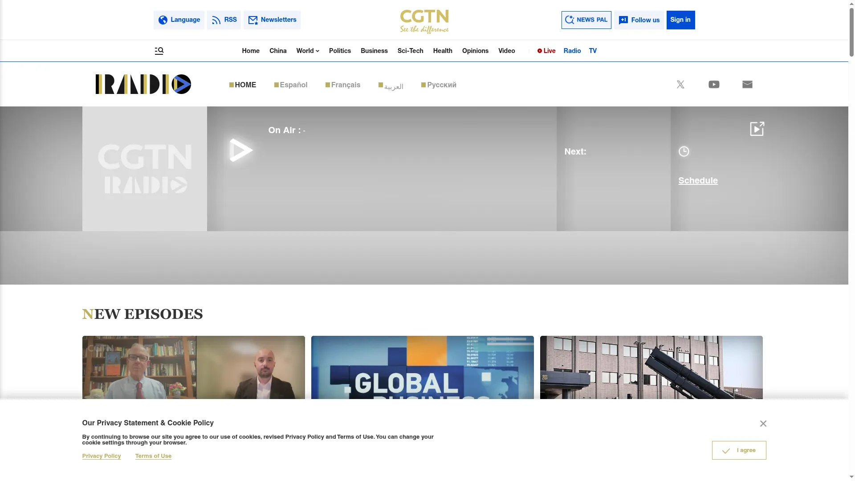The height and width of the screenshot is (481, 855).
Task: Open the pop-out player icon
Action: (757, 129)
